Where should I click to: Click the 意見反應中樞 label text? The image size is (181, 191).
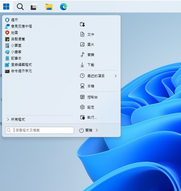[x=21, y=26]
